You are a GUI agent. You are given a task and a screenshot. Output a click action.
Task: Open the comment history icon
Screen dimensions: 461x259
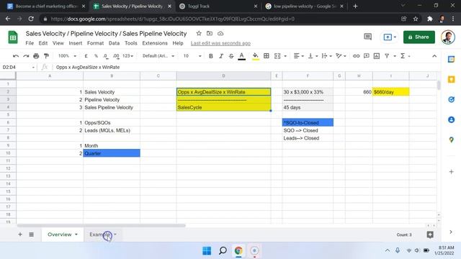tap(368, 37)
